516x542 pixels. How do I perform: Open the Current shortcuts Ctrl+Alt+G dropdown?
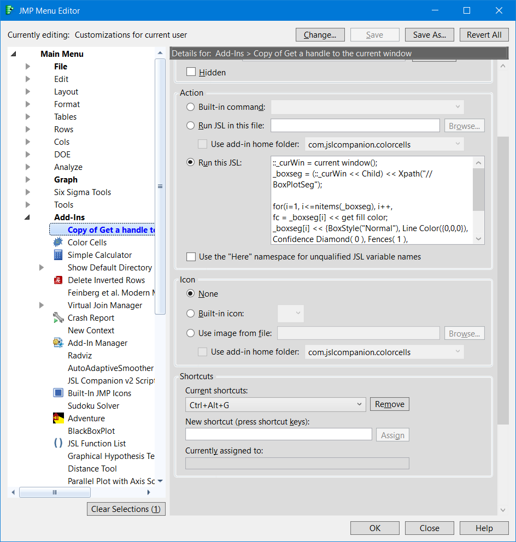click(275, 404)
